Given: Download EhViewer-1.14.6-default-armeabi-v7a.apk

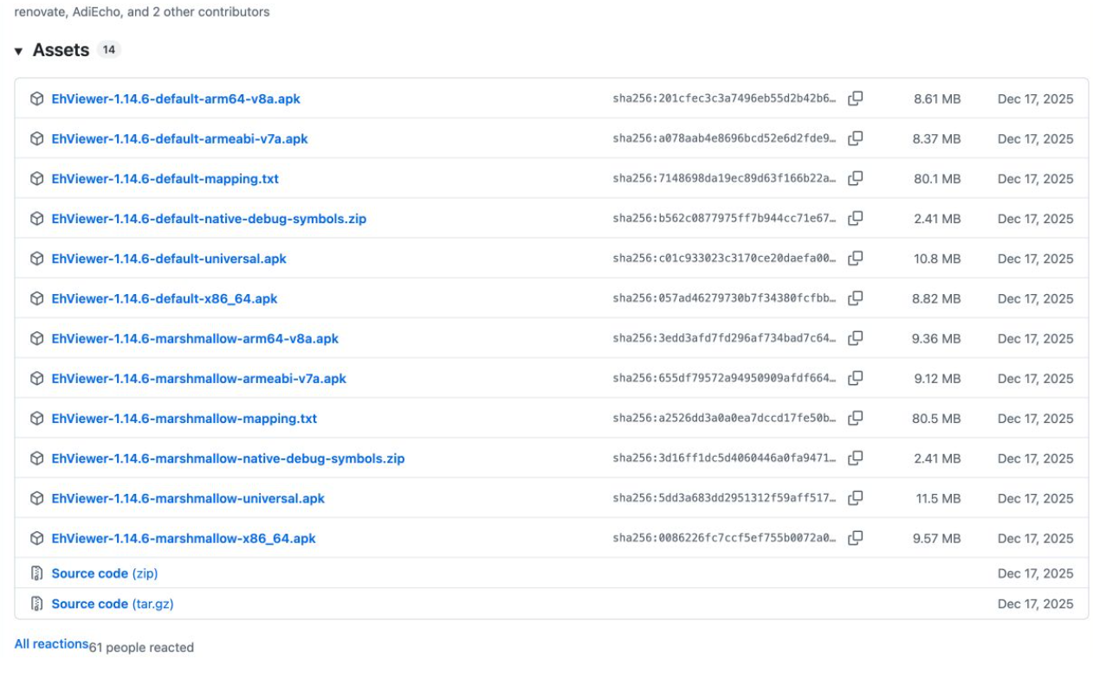Looking at the screenshot, I should coord(179,138).
